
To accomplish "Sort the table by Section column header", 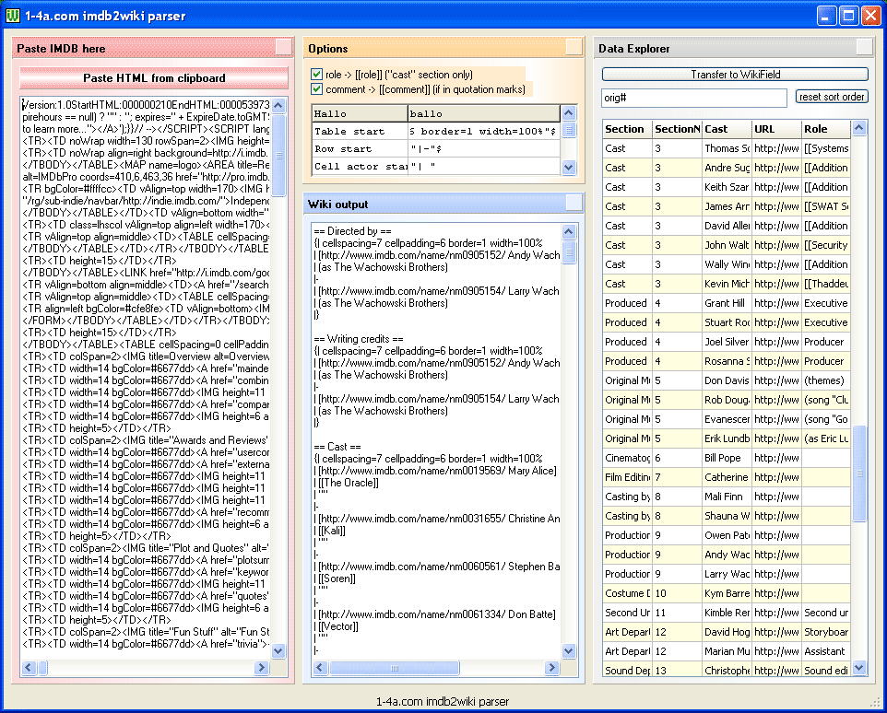I will click(627, 129).
